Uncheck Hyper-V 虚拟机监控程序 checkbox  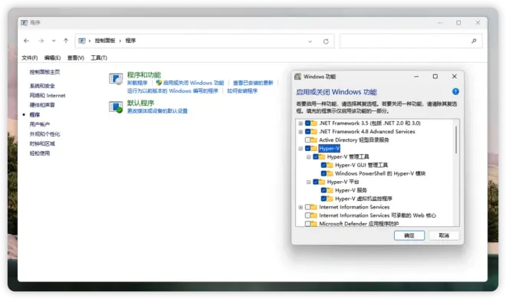(x=324, y=199)
